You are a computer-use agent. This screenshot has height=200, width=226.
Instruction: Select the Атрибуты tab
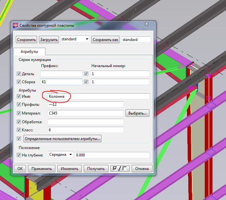click(29, 52)
